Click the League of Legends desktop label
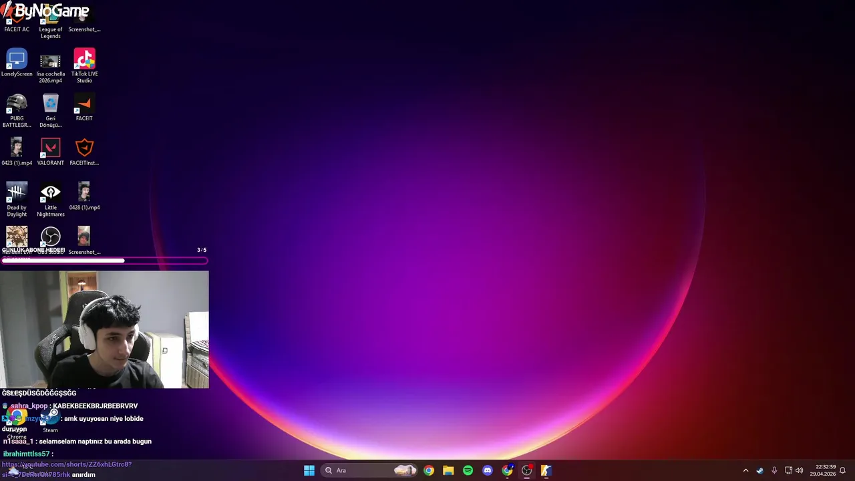Screen dimensions: 855x481 point(50,33)
